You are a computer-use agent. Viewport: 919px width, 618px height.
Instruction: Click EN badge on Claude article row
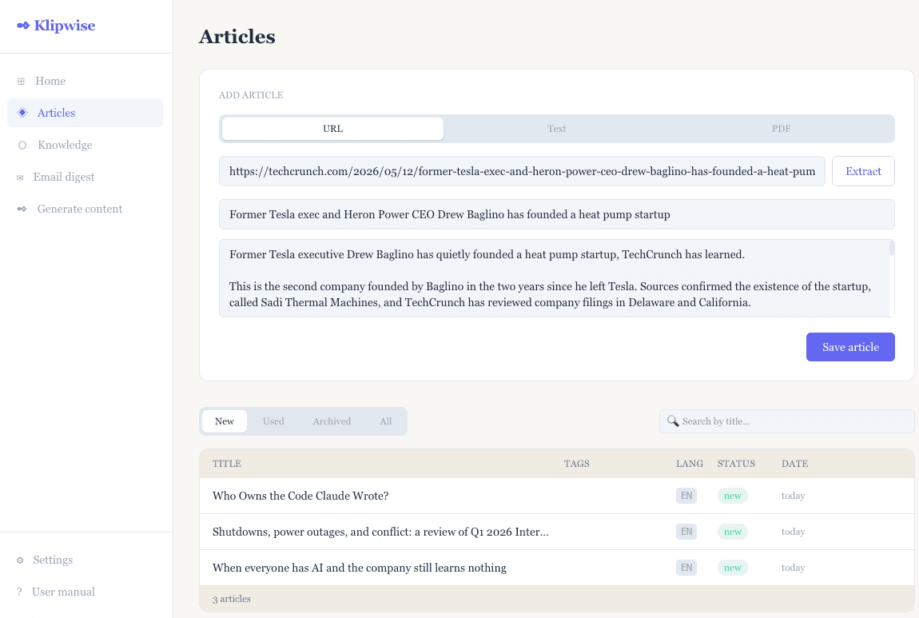(x=686, y=496)
